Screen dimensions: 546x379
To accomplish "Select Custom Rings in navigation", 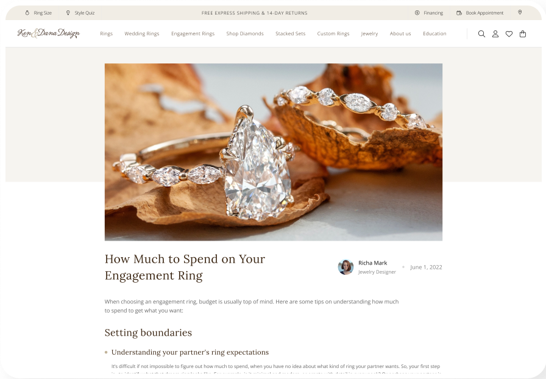I will [x=333, y=34].
